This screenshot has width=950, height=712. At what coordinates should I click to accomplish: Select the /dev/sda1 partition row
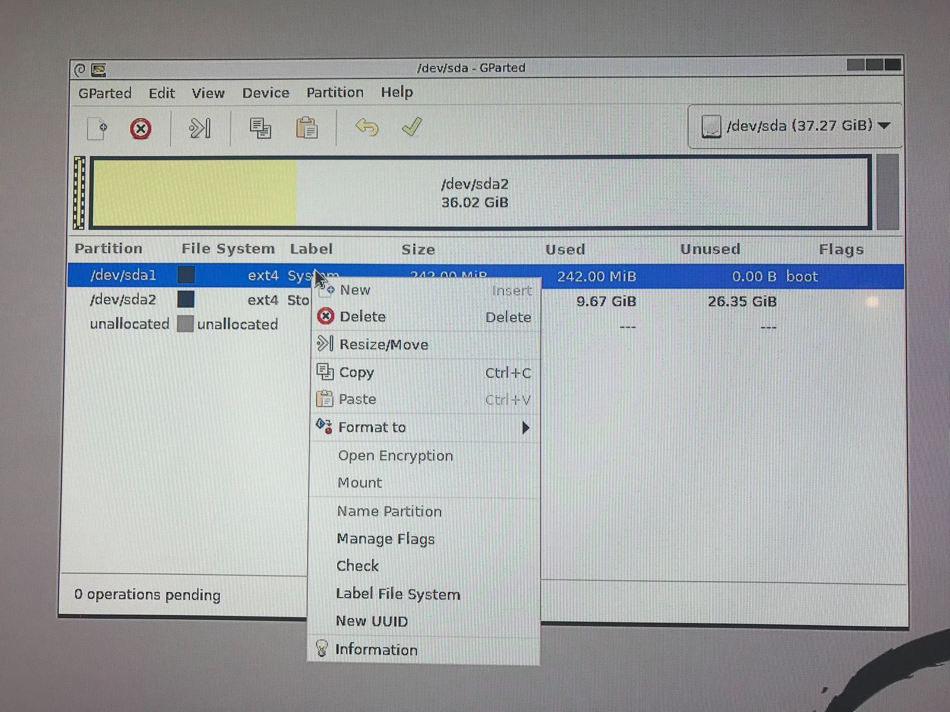click(486, 276)
